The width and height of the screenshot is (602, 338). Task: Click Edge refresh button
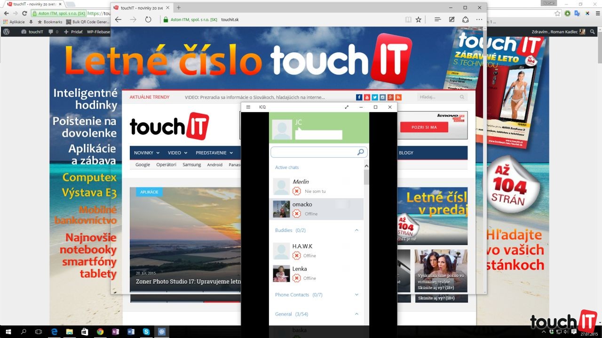[148, 20]
